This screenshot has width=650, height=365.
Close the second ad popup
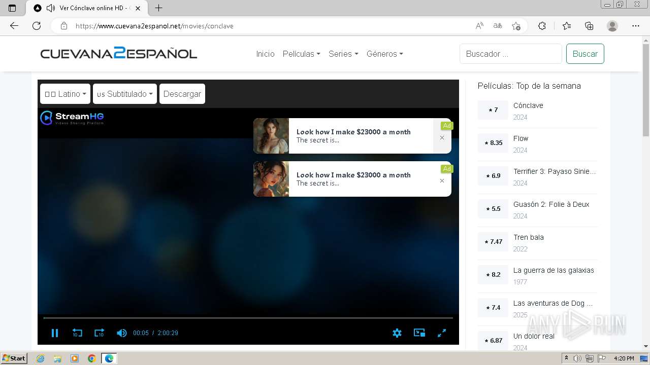coord(442,180)
